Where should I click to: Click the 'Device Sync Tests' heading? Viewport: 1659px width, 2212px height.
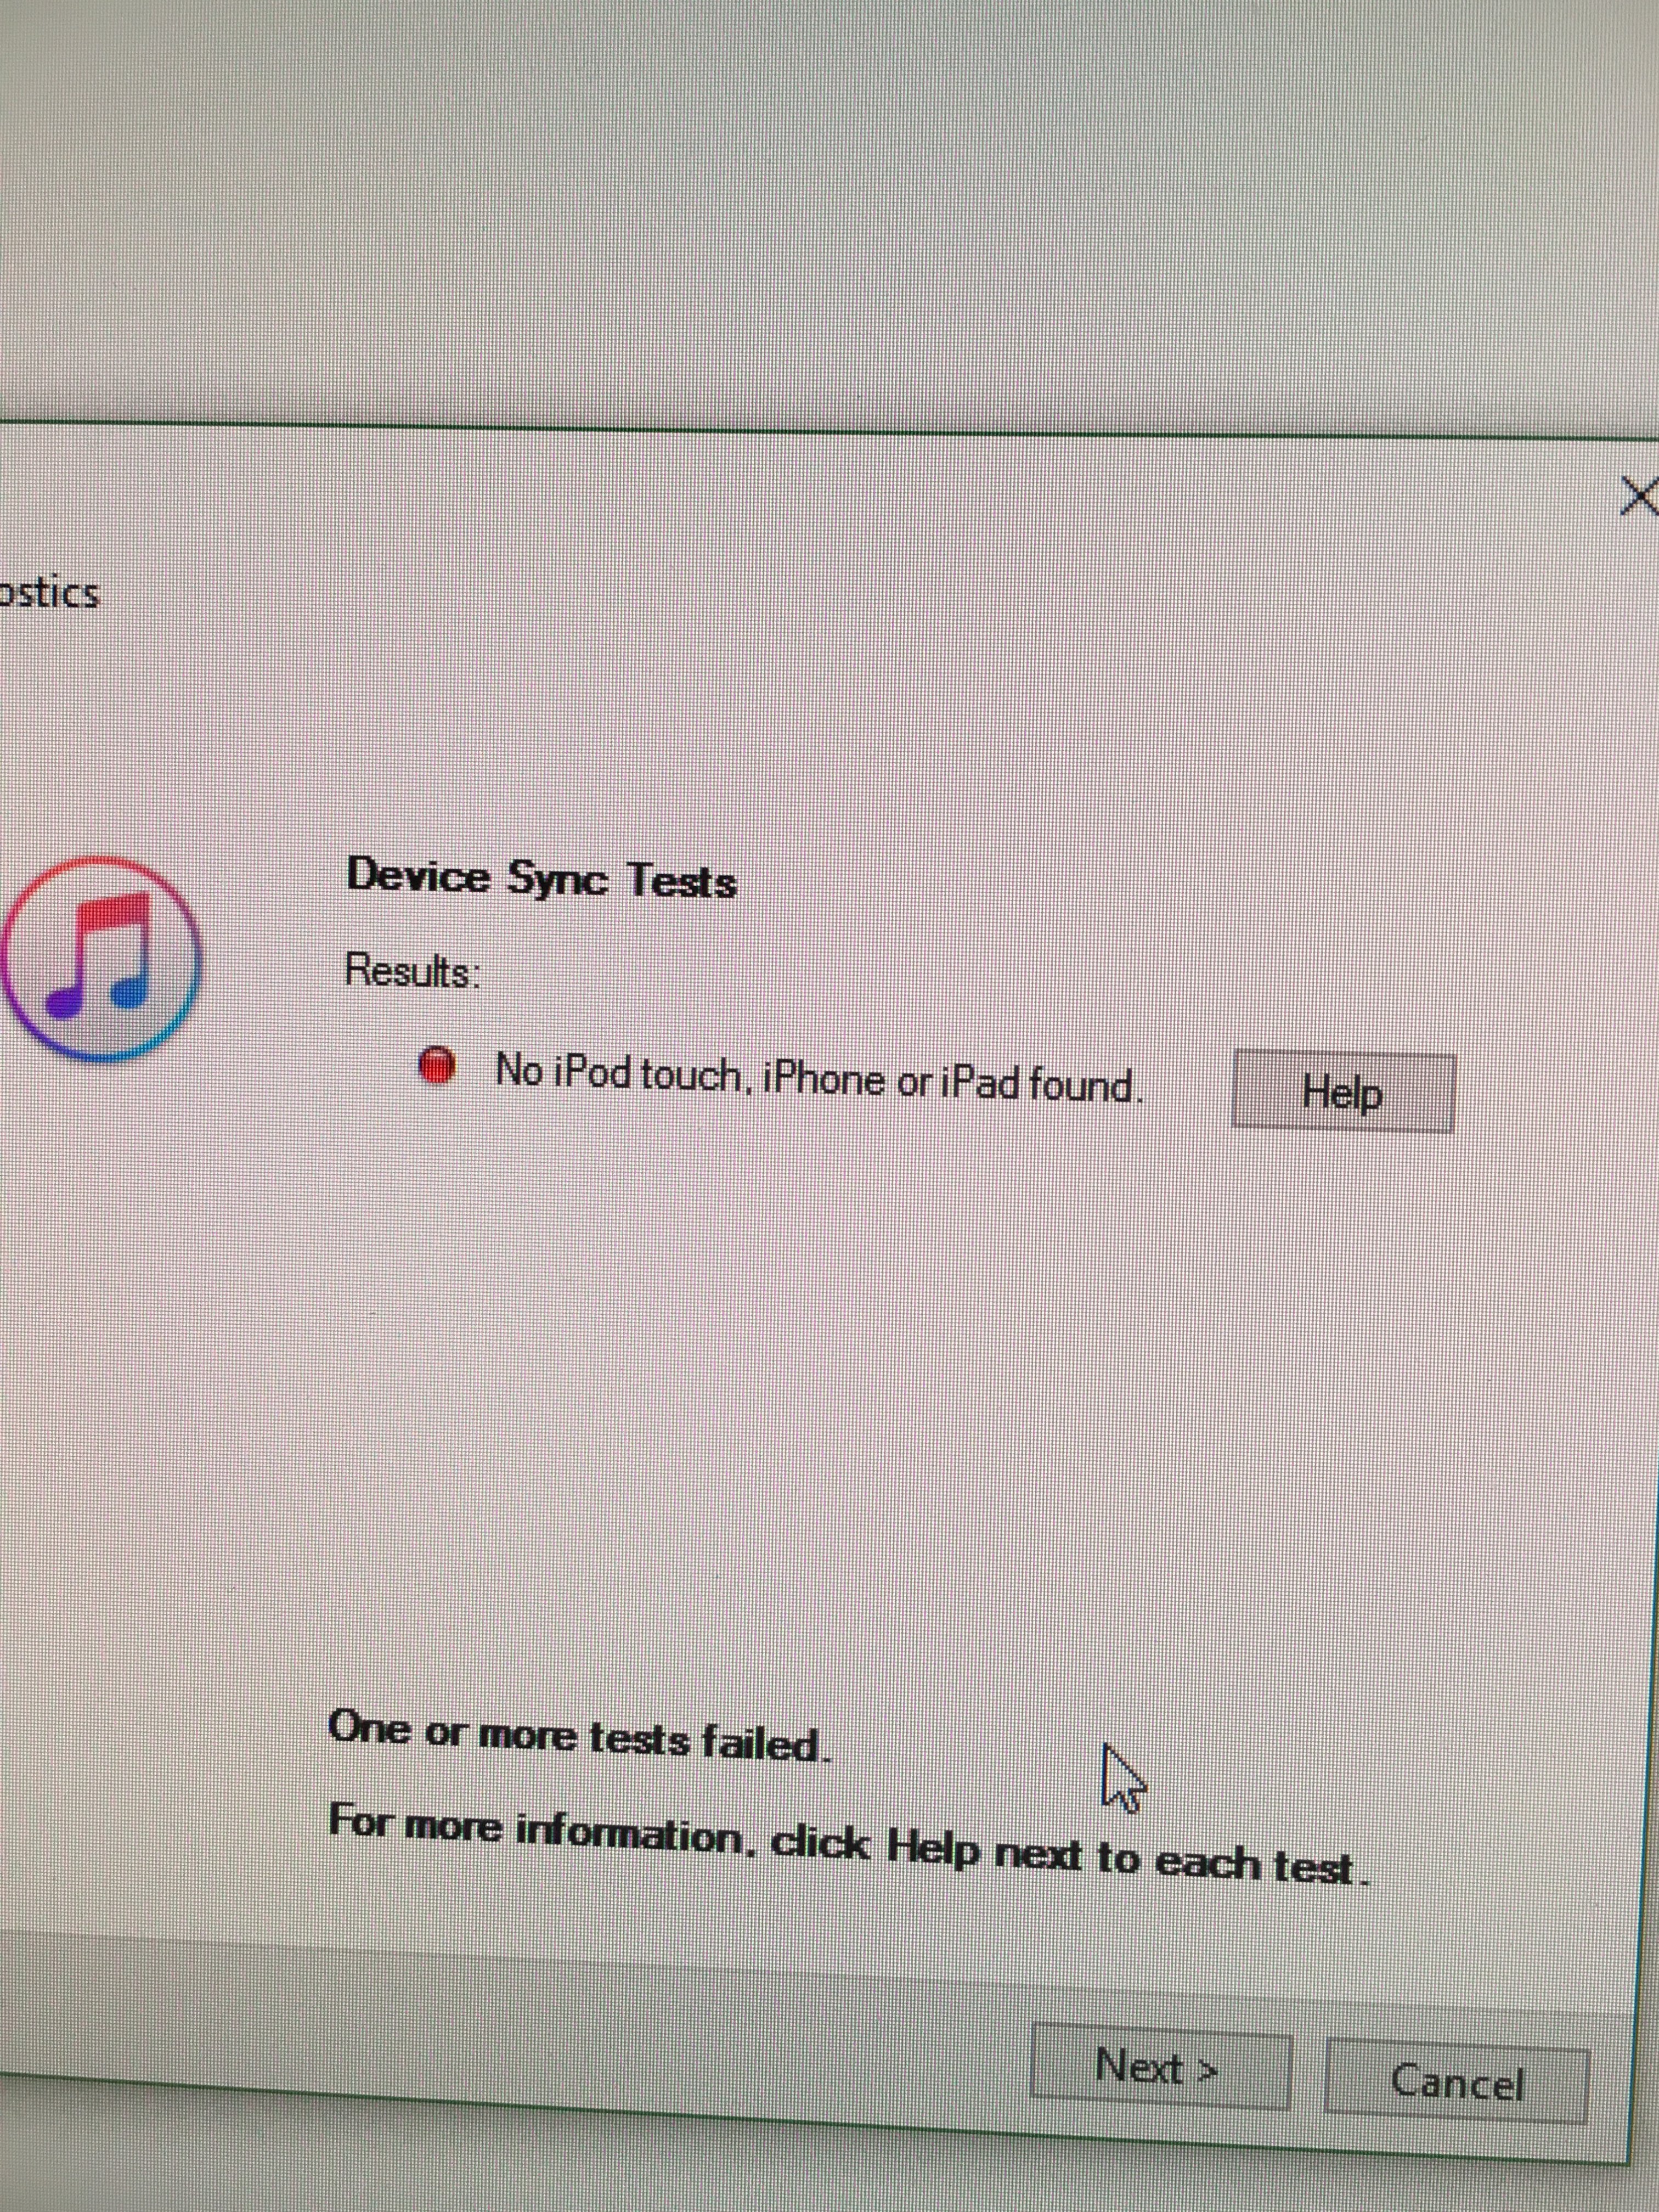(541, 879)
